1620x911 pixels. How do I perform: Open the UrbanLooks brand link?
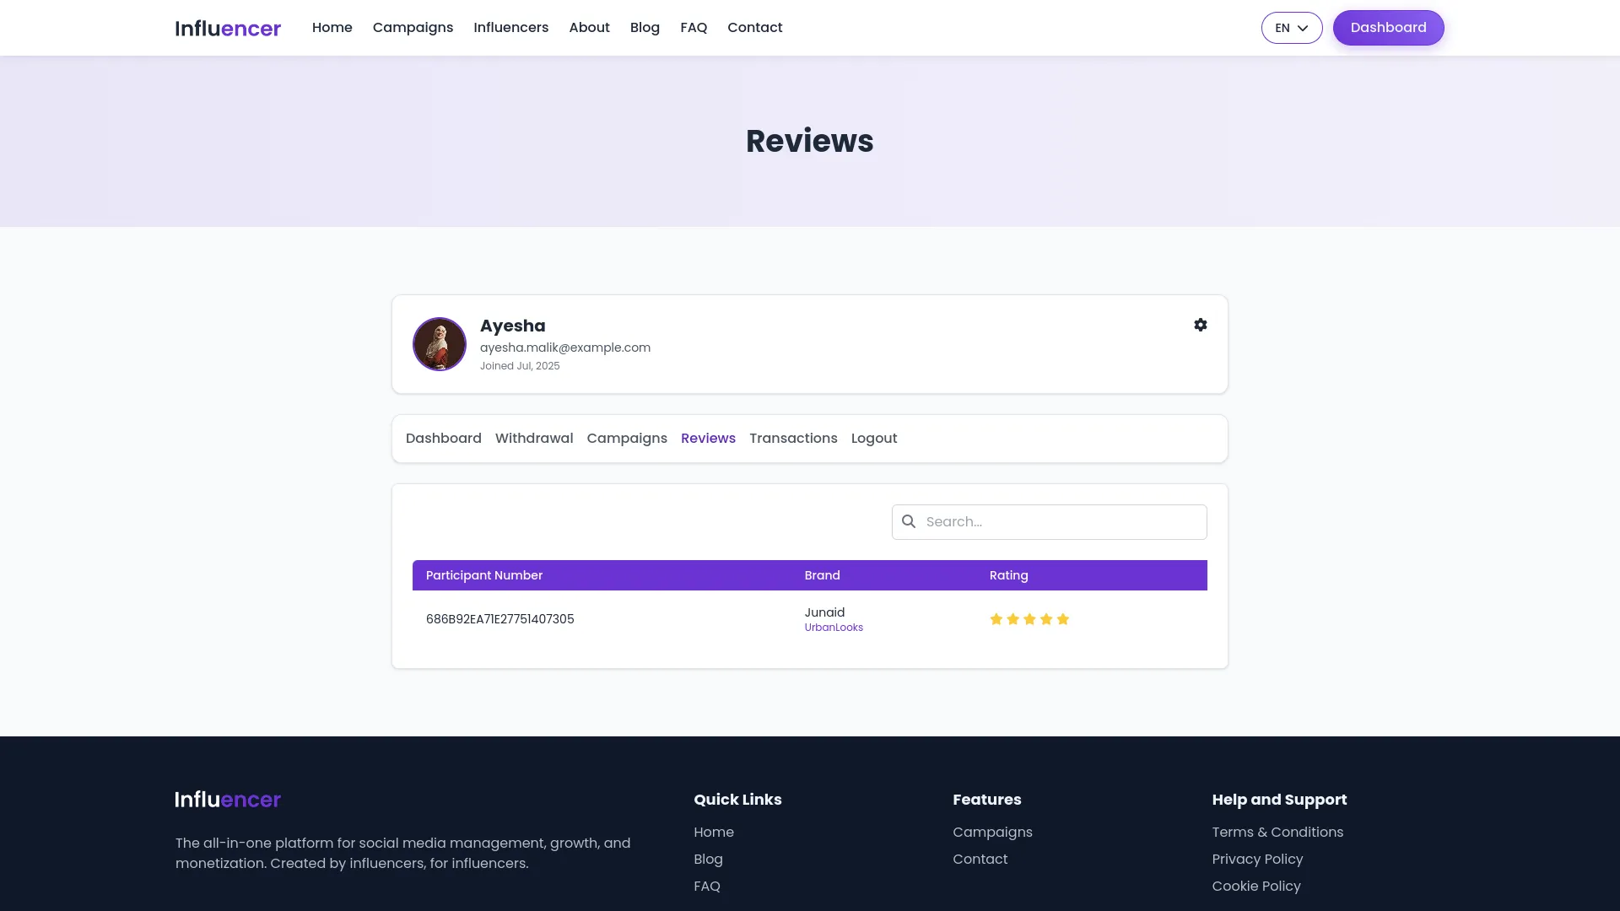833,628
